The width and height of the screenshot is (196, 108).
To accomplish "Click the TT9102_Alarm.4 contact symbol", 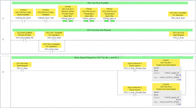I will [109, 21].
